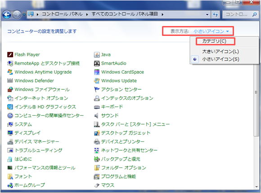The height and width of the screenshot is (193, 261).
Task: Refresh the address bar contents
Action: [x=215, y=15]
